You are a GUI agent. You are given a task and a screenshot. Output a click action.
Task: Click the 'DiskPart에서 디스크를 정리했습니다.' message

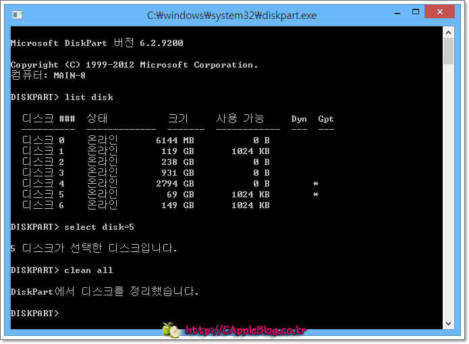pyautogui.click(x=105, y=291)
